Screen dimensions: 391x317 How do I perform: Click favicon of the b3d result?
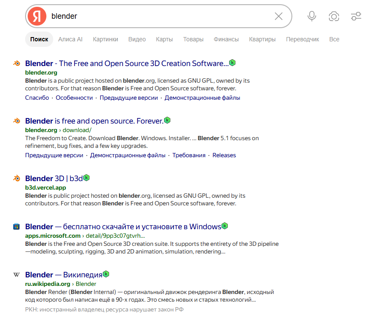17,179
